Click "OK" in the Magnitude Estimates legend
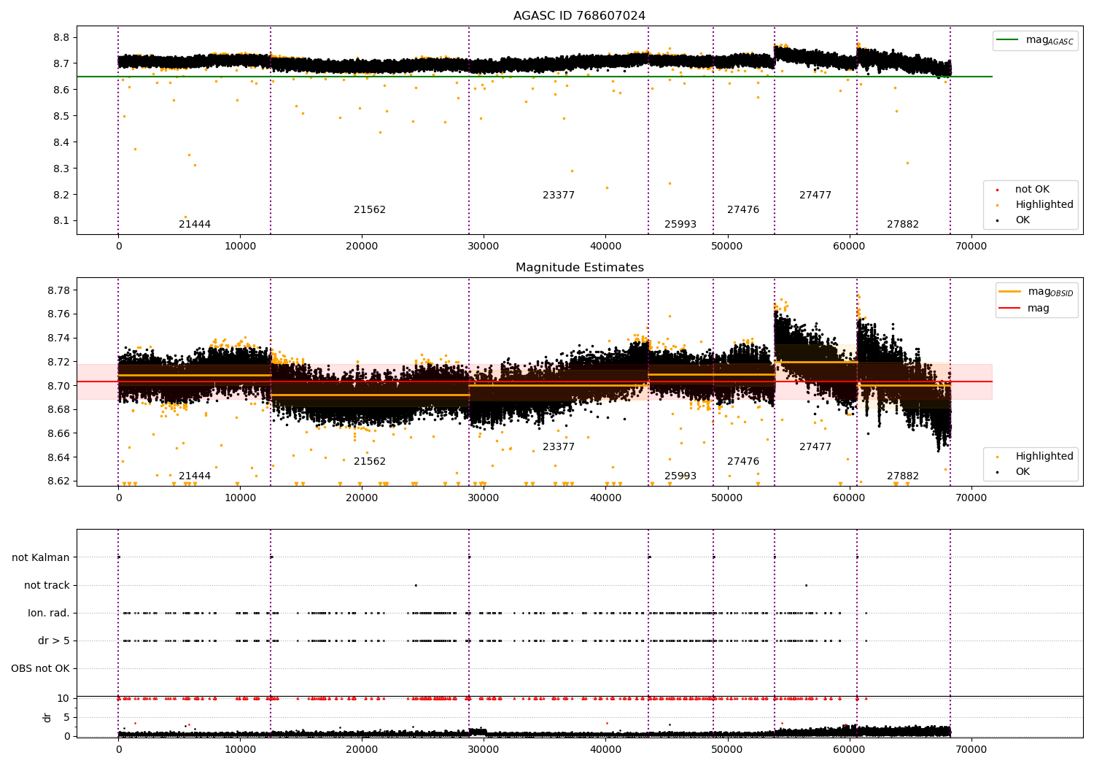The width and height of the screenshot is (1094, 766). pyautogui.click(x=1023, y=472)
